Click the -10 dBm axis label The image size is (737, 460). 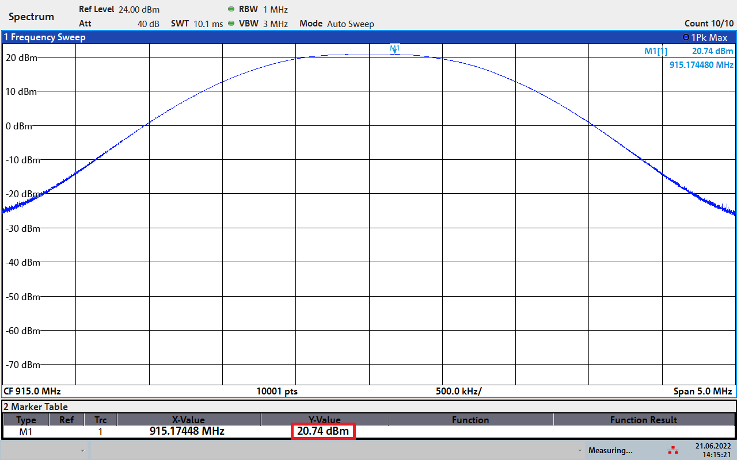coord(23,160)
